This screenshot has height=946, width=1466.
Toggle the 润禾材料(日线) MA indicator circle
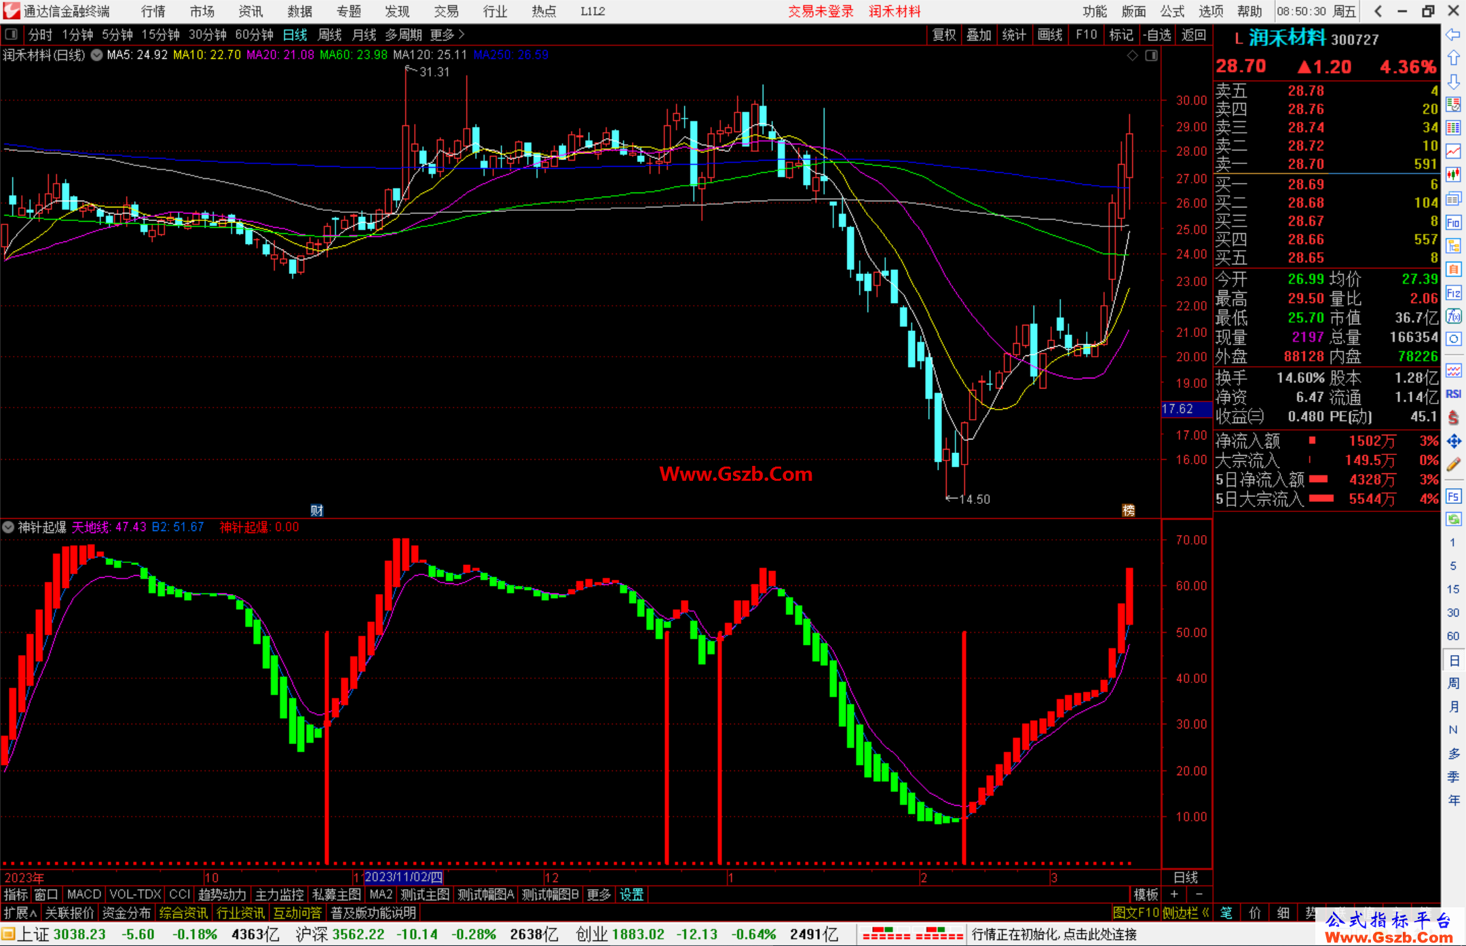point(97,55)
